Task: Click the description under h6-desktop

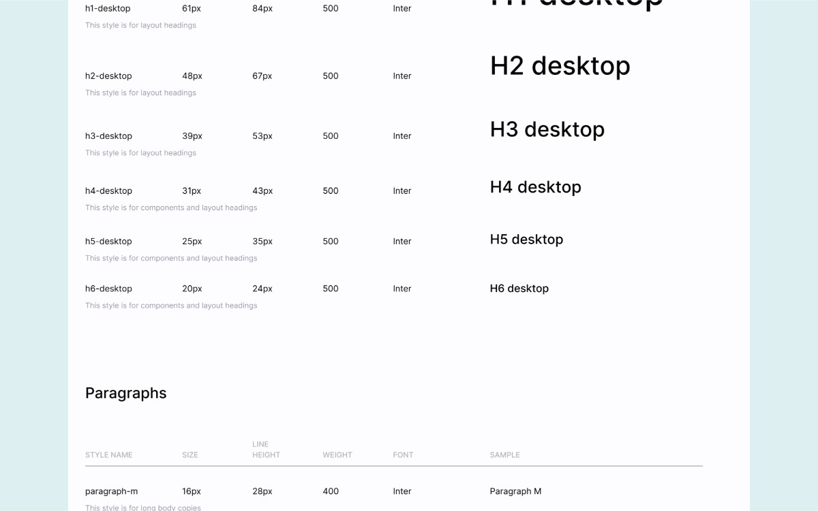Action: 171,305
